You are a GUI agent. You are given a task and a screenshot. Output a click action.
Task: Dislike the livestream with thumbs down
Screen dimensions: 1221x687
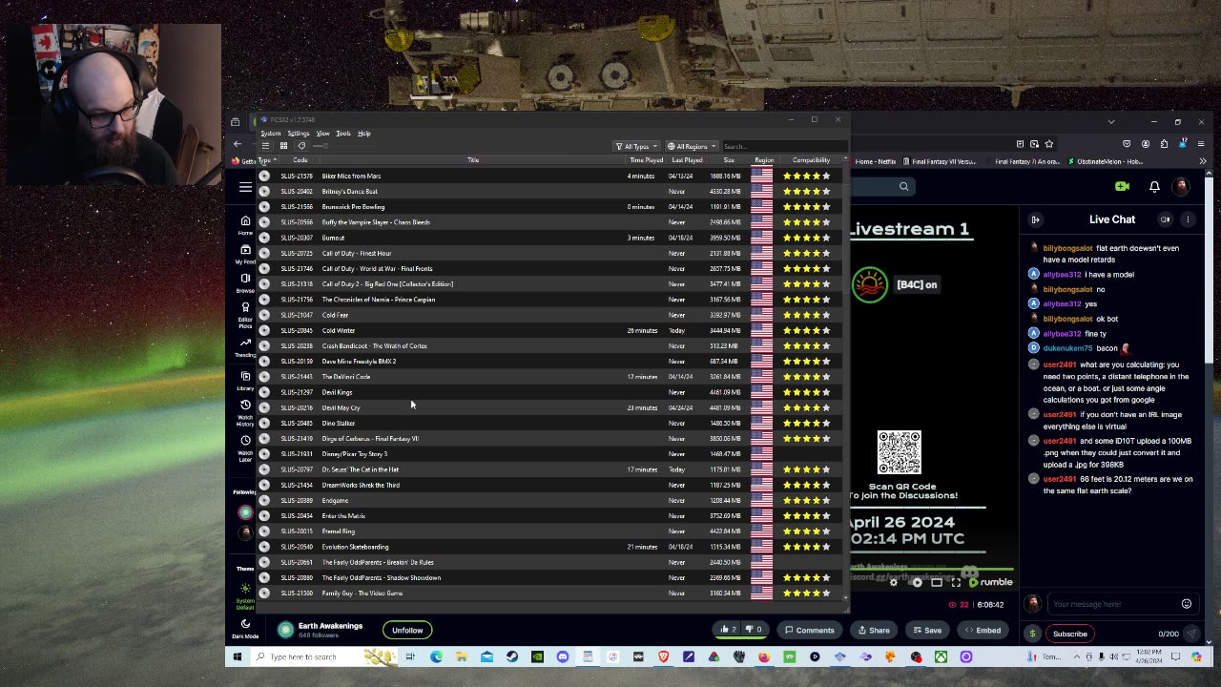click(753, 630)
